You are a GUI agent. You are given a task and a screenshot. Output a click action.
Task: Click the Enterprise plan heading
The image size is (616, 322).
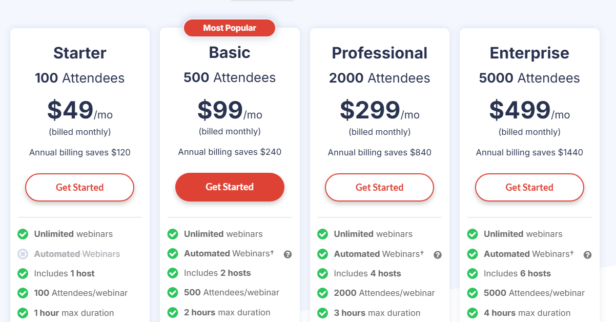529,53
